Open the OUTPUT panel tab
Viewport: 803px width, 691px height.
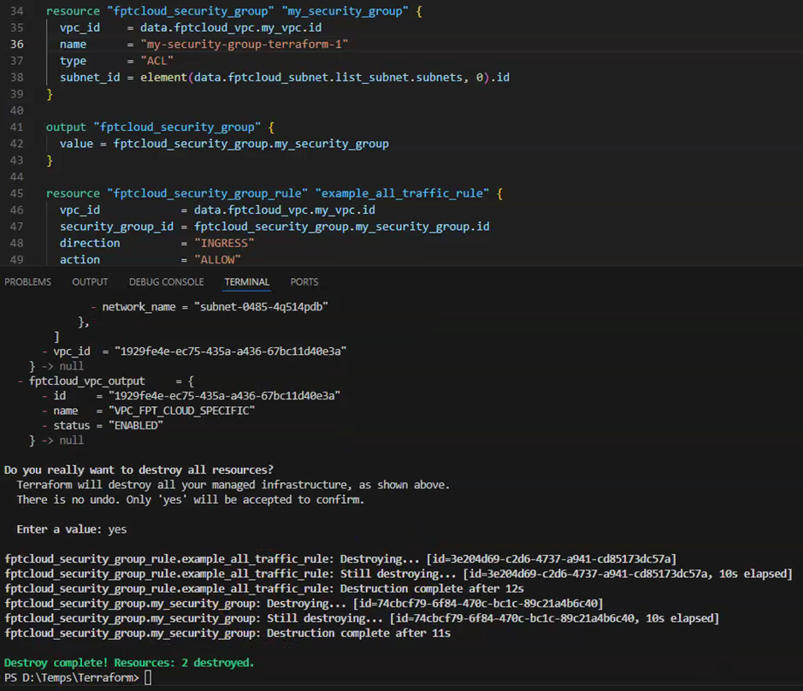tap(90, 282)
